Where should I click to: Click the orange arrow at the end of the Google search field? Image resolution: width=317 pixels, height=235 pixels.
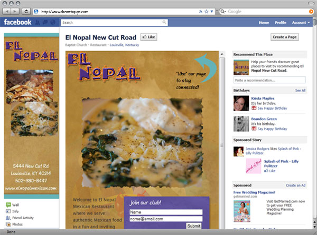(311, 12)
